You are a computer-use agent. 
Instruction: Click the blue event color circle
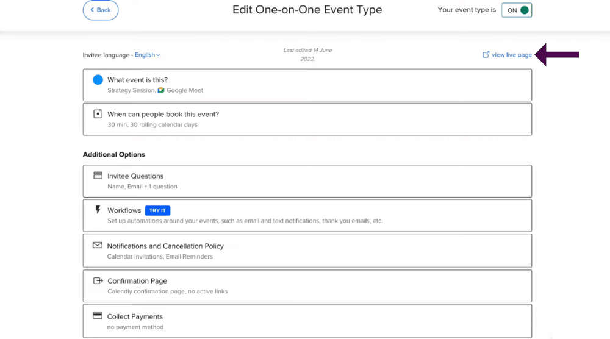point(98,80)
